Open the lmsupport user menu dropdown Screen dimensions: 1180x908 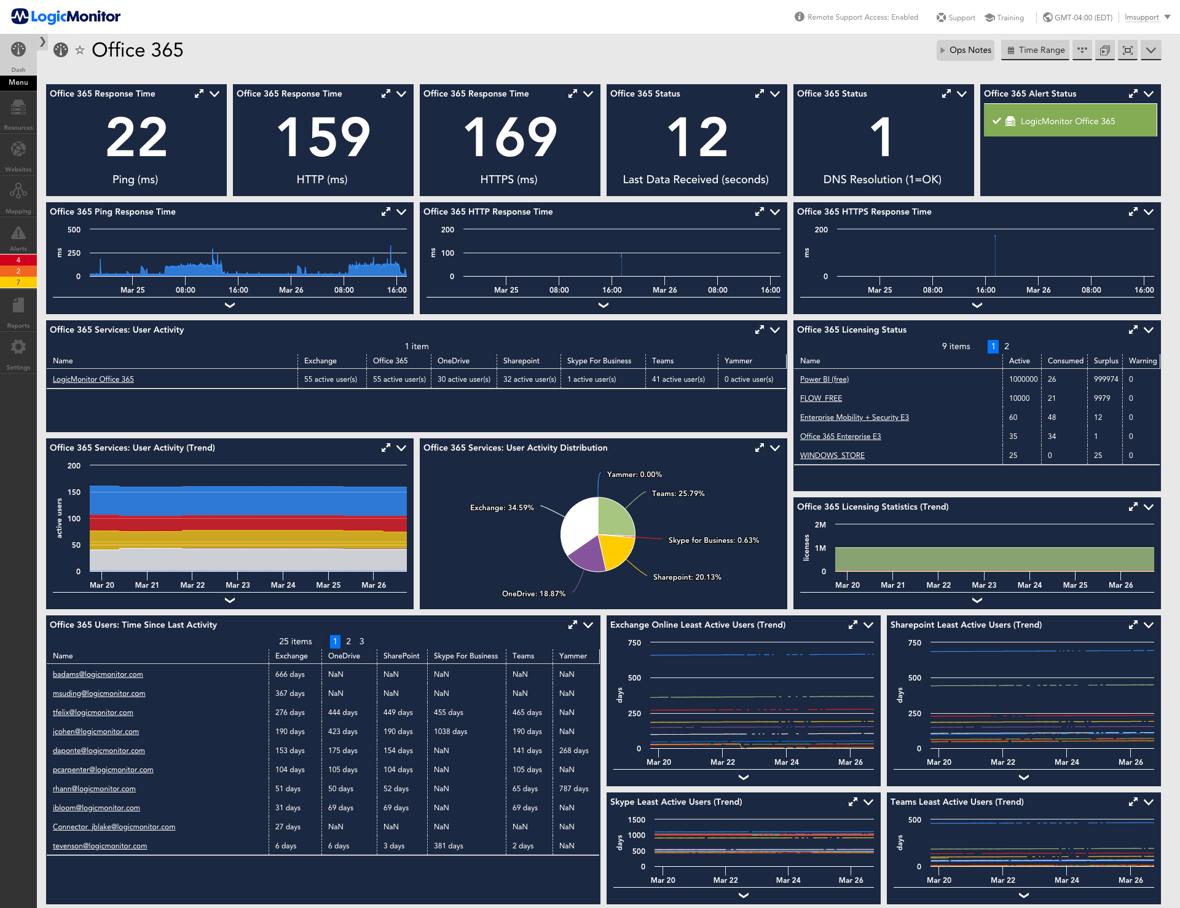(x=1149, y=16)
